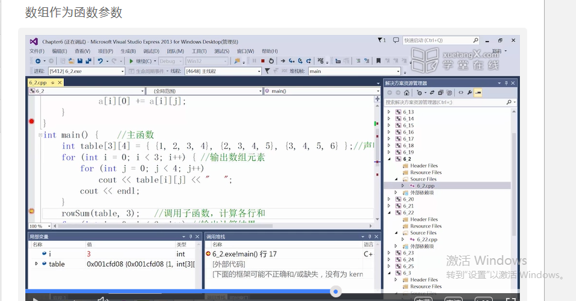This screenshot has height=301, width=576.
Task: Toggle the breakpoint on the rowSum line
Action: tap(31, 211)
